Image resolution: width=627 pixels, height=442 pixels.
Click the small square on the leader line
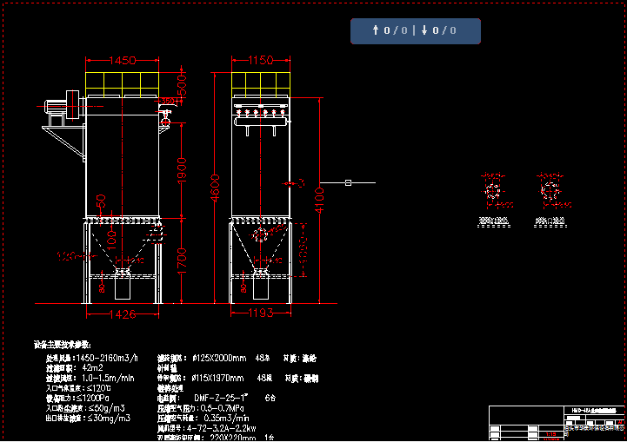348,183
